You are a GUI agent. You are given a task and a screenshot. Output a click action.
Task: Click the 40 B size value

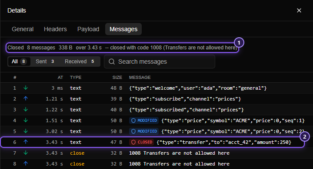pyautogui.click(x=117, y=110)
